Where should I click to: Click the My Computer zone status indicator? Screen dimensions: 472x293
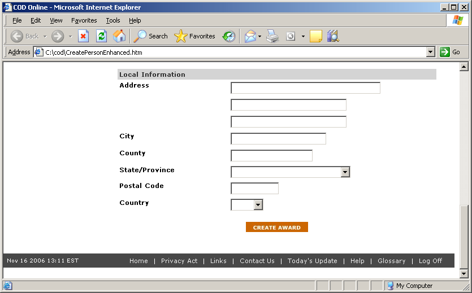(410, 286)
